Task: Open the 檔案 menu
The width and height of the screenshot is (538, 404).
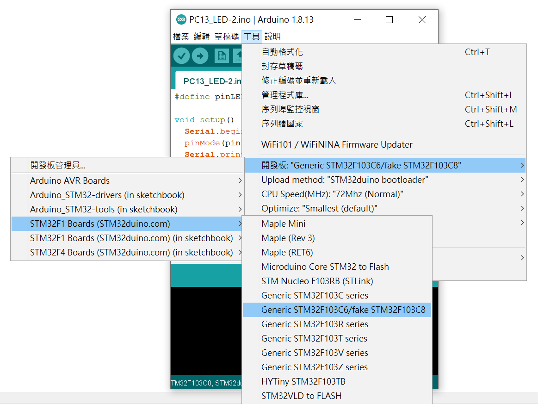Action: click(181, 37)
